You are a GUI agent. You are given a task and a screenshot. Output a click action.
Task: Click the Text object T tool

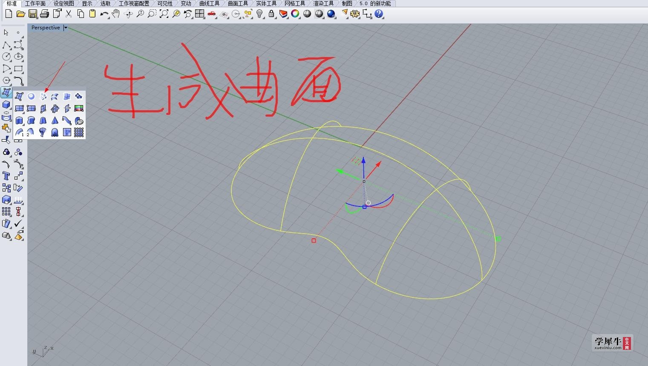(6, 176)
